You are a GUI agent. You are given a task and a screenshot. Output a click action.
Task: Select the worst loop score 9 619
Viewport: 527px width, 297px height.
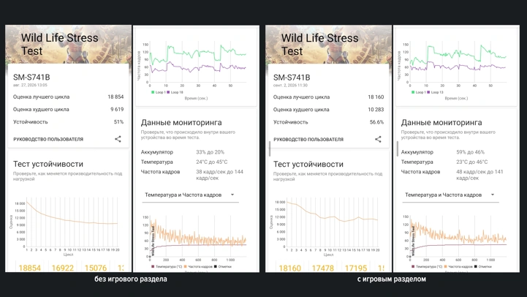point(117,109)
